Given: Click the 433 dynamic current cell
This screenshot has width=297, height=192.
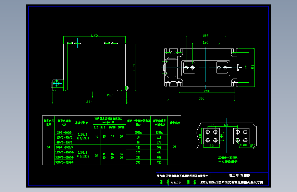Looking at the screenshot, I should [x=159, y=152].
